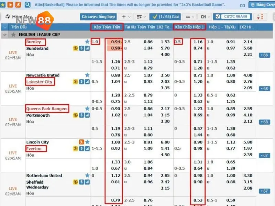The width and height of the screenshot is (275, 206).
Task: Select Sunderland handicap odds 0.98
Action: coord(115,48)
